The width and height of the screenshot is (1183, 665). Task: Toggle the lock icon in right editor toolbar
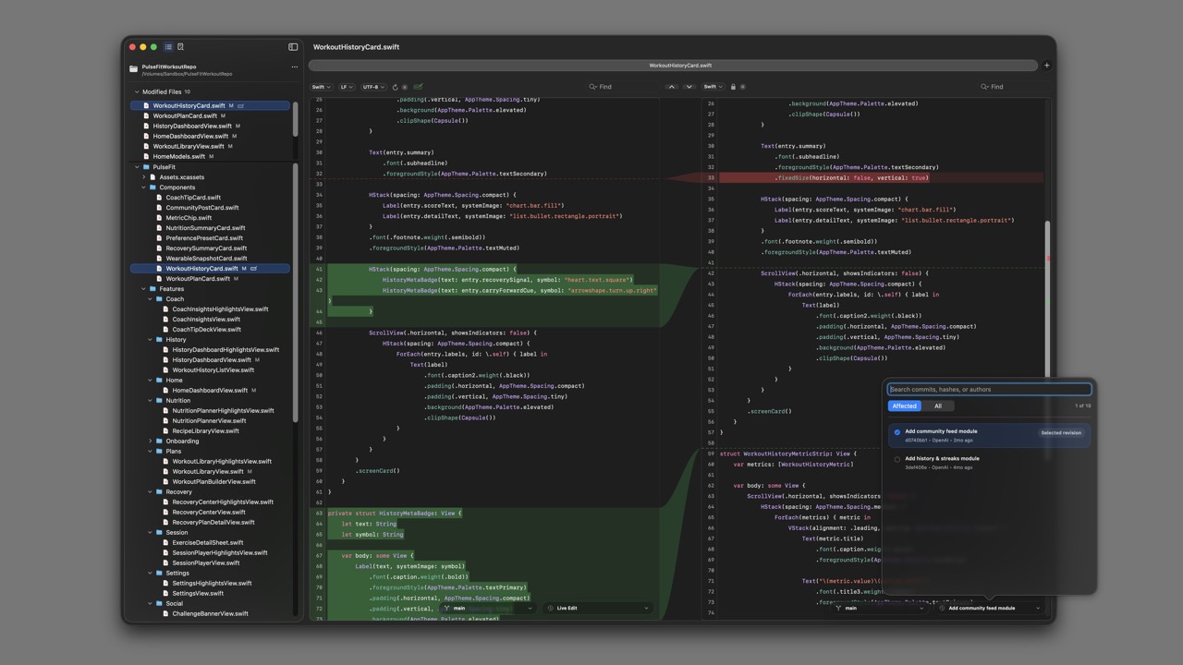coord(733,87)
